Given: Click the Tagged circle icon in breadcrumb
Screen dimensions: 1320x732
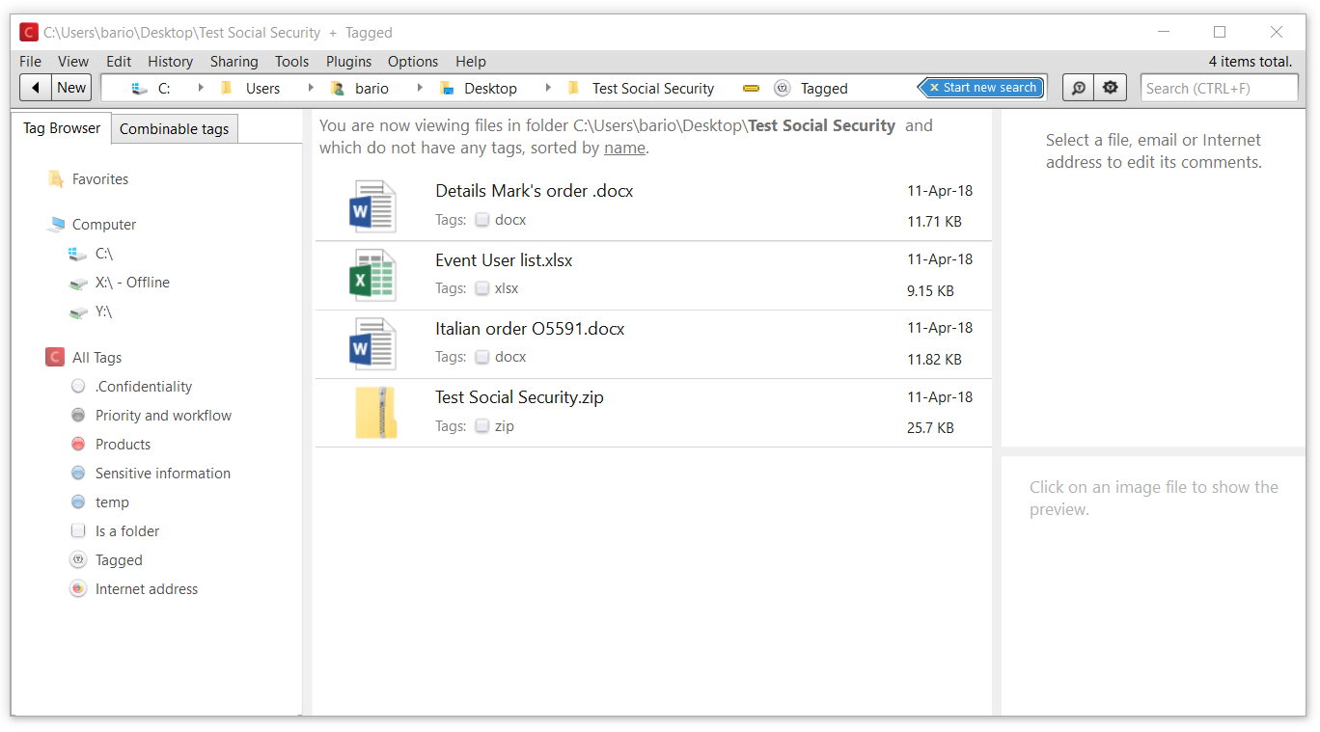Looking at the screenshot, I should pos(783,88).
